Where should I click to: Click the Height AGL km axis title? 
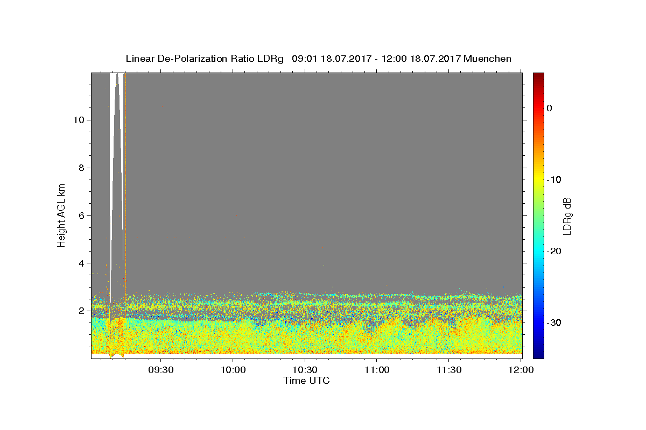coord(61,214)
